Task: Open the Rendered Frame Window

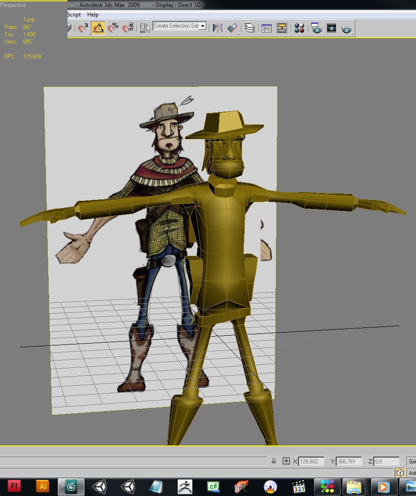Action: point(331,28)
